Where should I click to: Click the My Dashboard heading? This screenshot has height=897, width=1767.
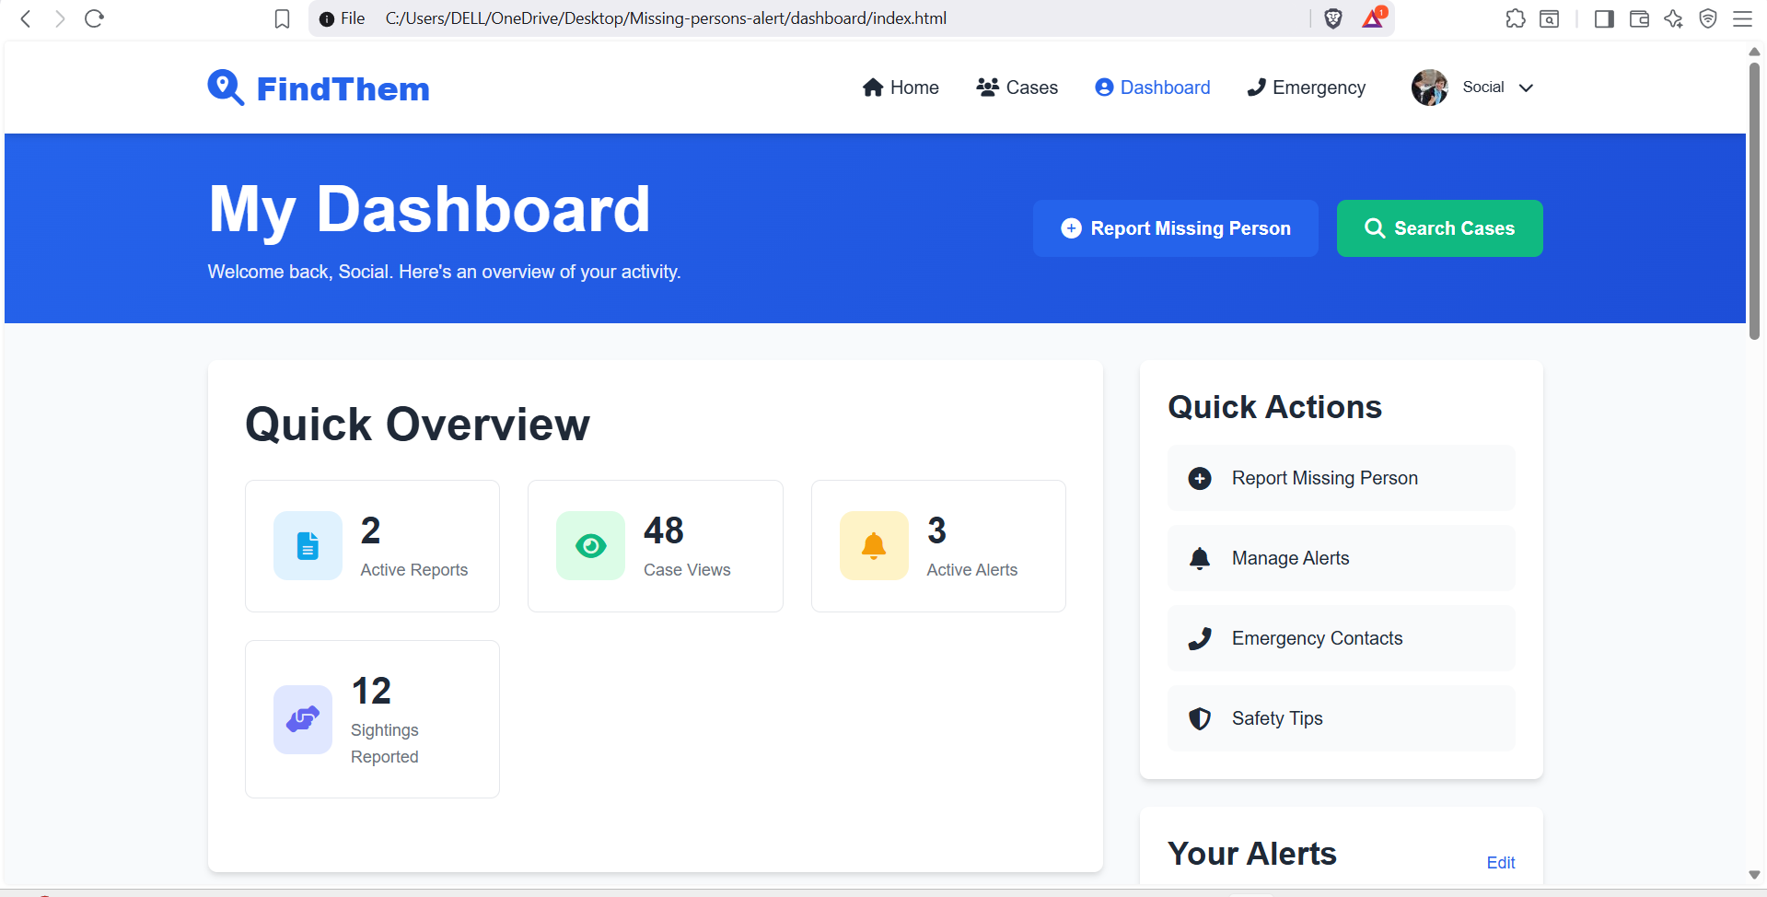[x=429, y=209]
